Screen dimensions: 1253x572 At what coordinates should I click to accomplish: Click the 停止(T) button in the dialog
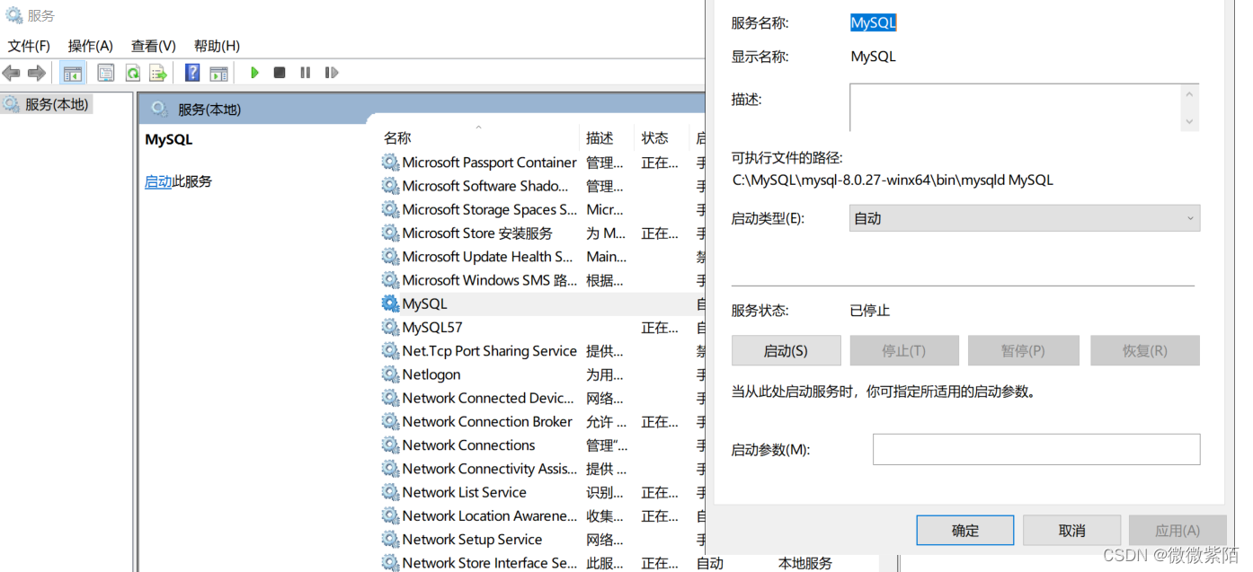pyautogui.click(x=904, y=351)
